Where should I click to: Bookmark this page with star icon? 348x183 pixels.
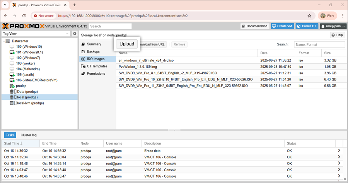tap(309, 16)
